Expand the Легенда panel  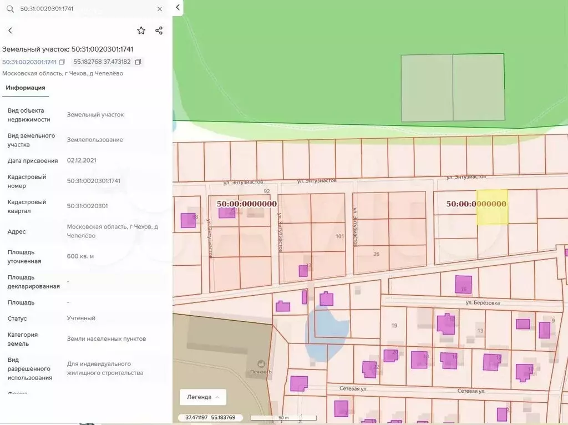(203, 397)
